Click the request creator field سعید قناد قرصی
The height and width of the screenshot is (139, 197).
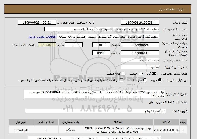coord(108,36)
